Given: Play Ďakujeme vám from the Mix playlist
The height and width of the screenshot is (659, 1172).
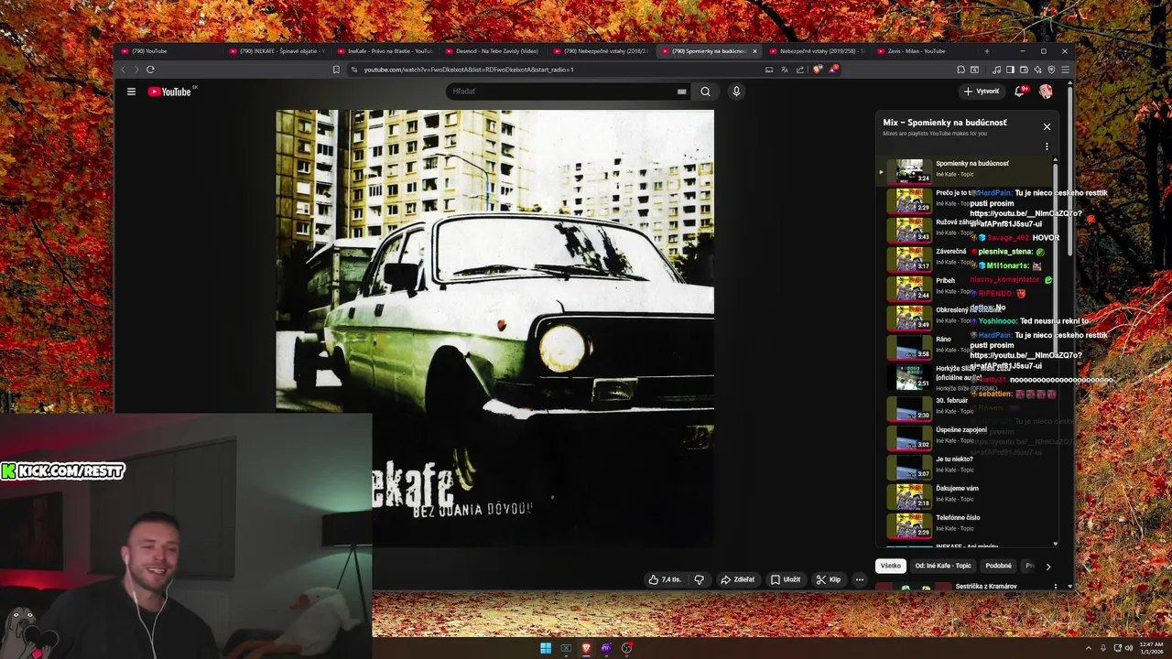Looking at the screenshot, I should 966,495.
